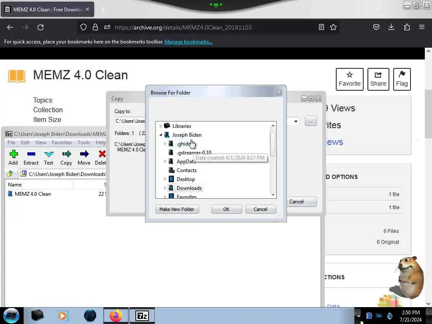This screenshot has height=324, width=432.
Task: Click the Favorite button on archive.org
Action: click(x=350, y=79)
